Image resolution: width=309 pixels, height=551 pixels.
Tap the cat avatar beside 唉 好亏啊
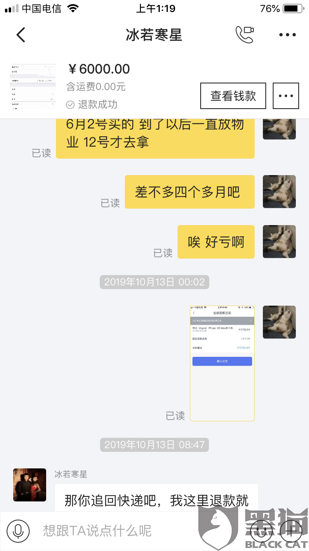click(x=279, y=242)
